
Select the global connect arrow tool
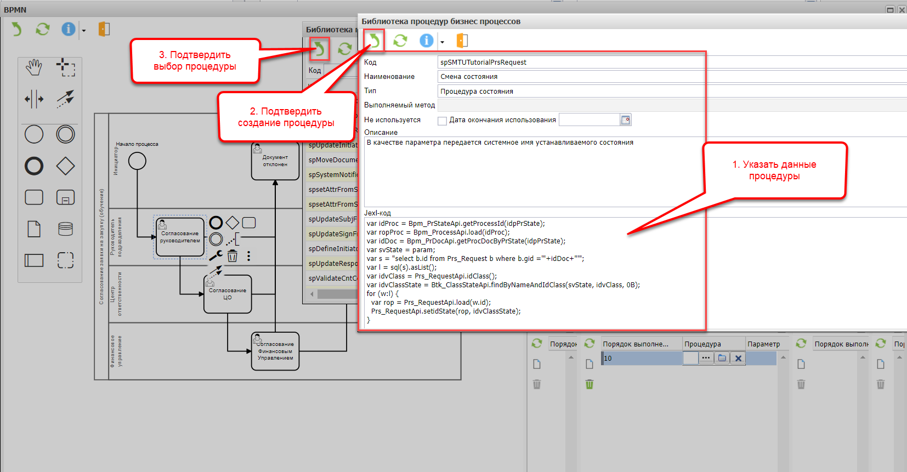[x=65, y=99]
